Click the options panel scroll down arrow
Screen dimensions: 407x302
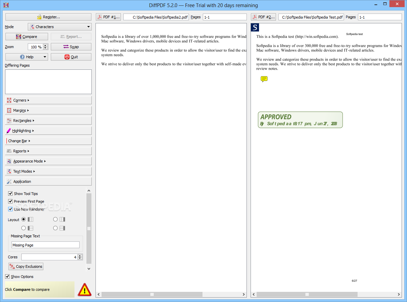[89, 268]
